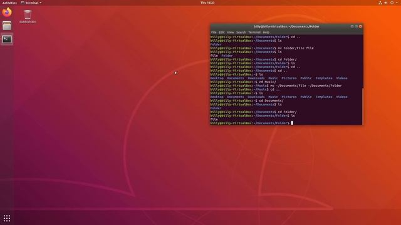Click 'Desktop' in the second directory listing
Screen dimensions: 401x225
point(217,97)
